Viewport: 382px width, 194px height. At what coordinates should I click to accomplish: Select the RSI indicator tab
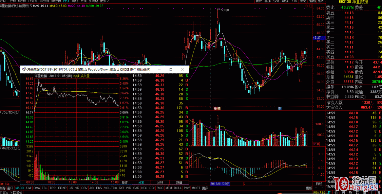(121, 188)
